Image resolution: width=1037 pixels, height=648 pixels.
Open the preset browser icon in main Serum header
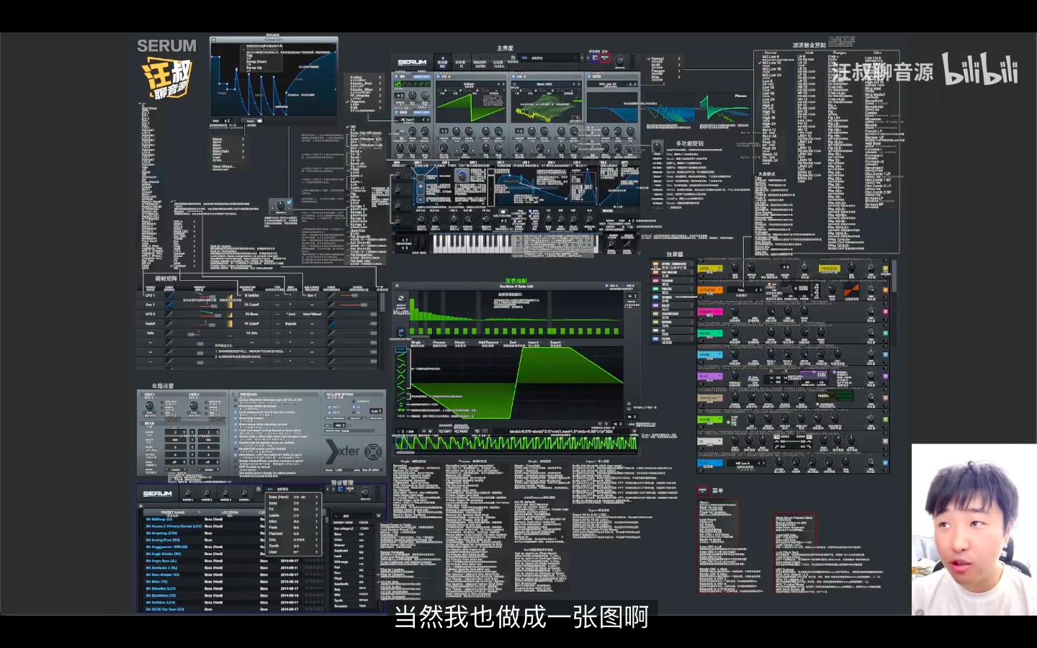coord(596,58)
